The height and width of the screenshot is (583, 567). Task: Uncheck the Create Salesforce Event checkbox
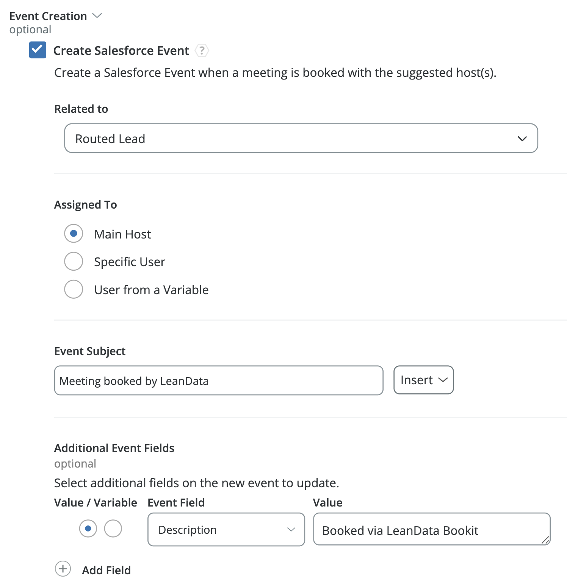point(38,50)
